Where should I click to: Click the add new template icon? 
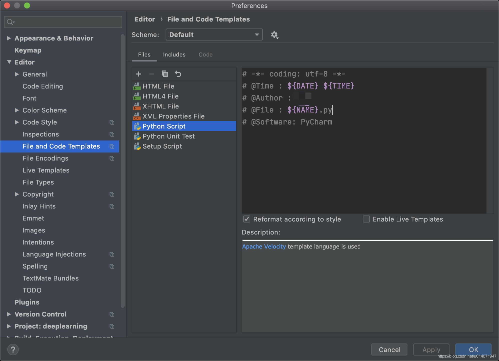click(x=139, y=73)
